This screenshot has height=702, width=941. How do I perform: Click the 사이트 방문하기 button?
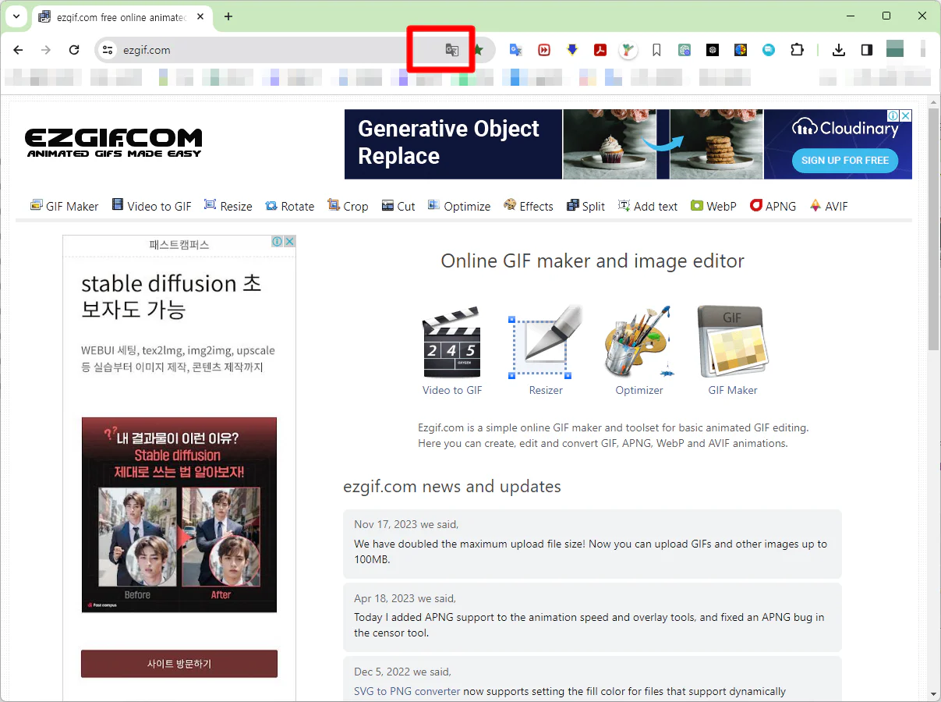(179, 664)
